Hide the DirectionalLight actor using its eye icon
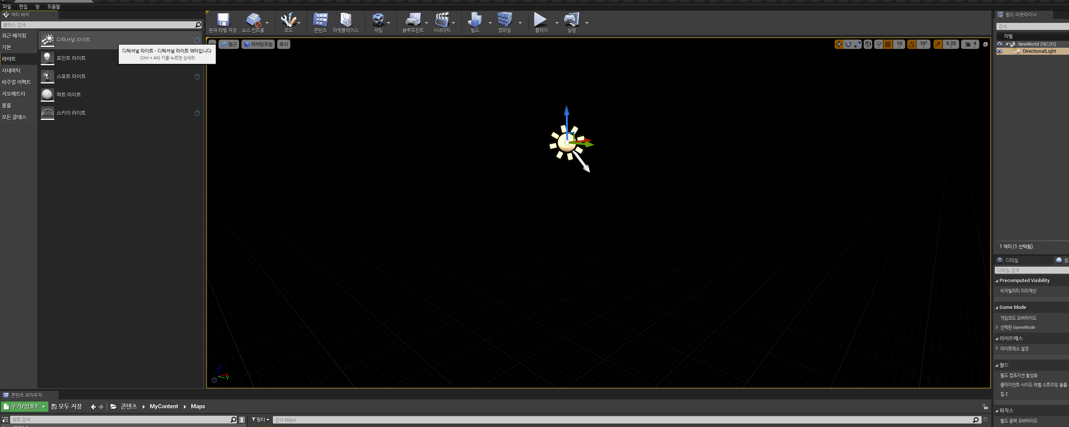This screenshot has width=1069, height=427. tap(999, 52)
